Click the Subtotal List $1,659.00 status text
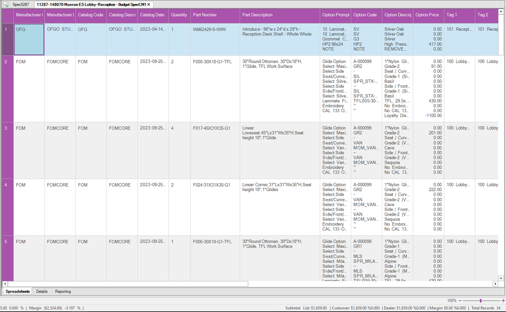 [306, 308]
